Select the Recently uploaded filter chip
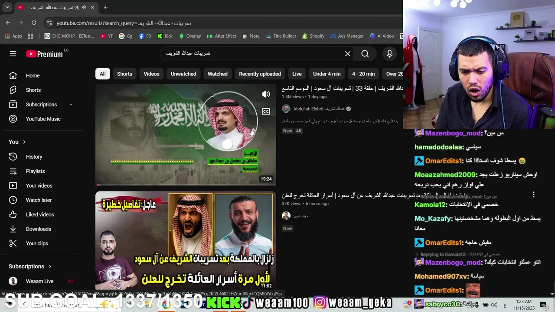This screenshot has width=555, height=312. click(x=260, y=74)
